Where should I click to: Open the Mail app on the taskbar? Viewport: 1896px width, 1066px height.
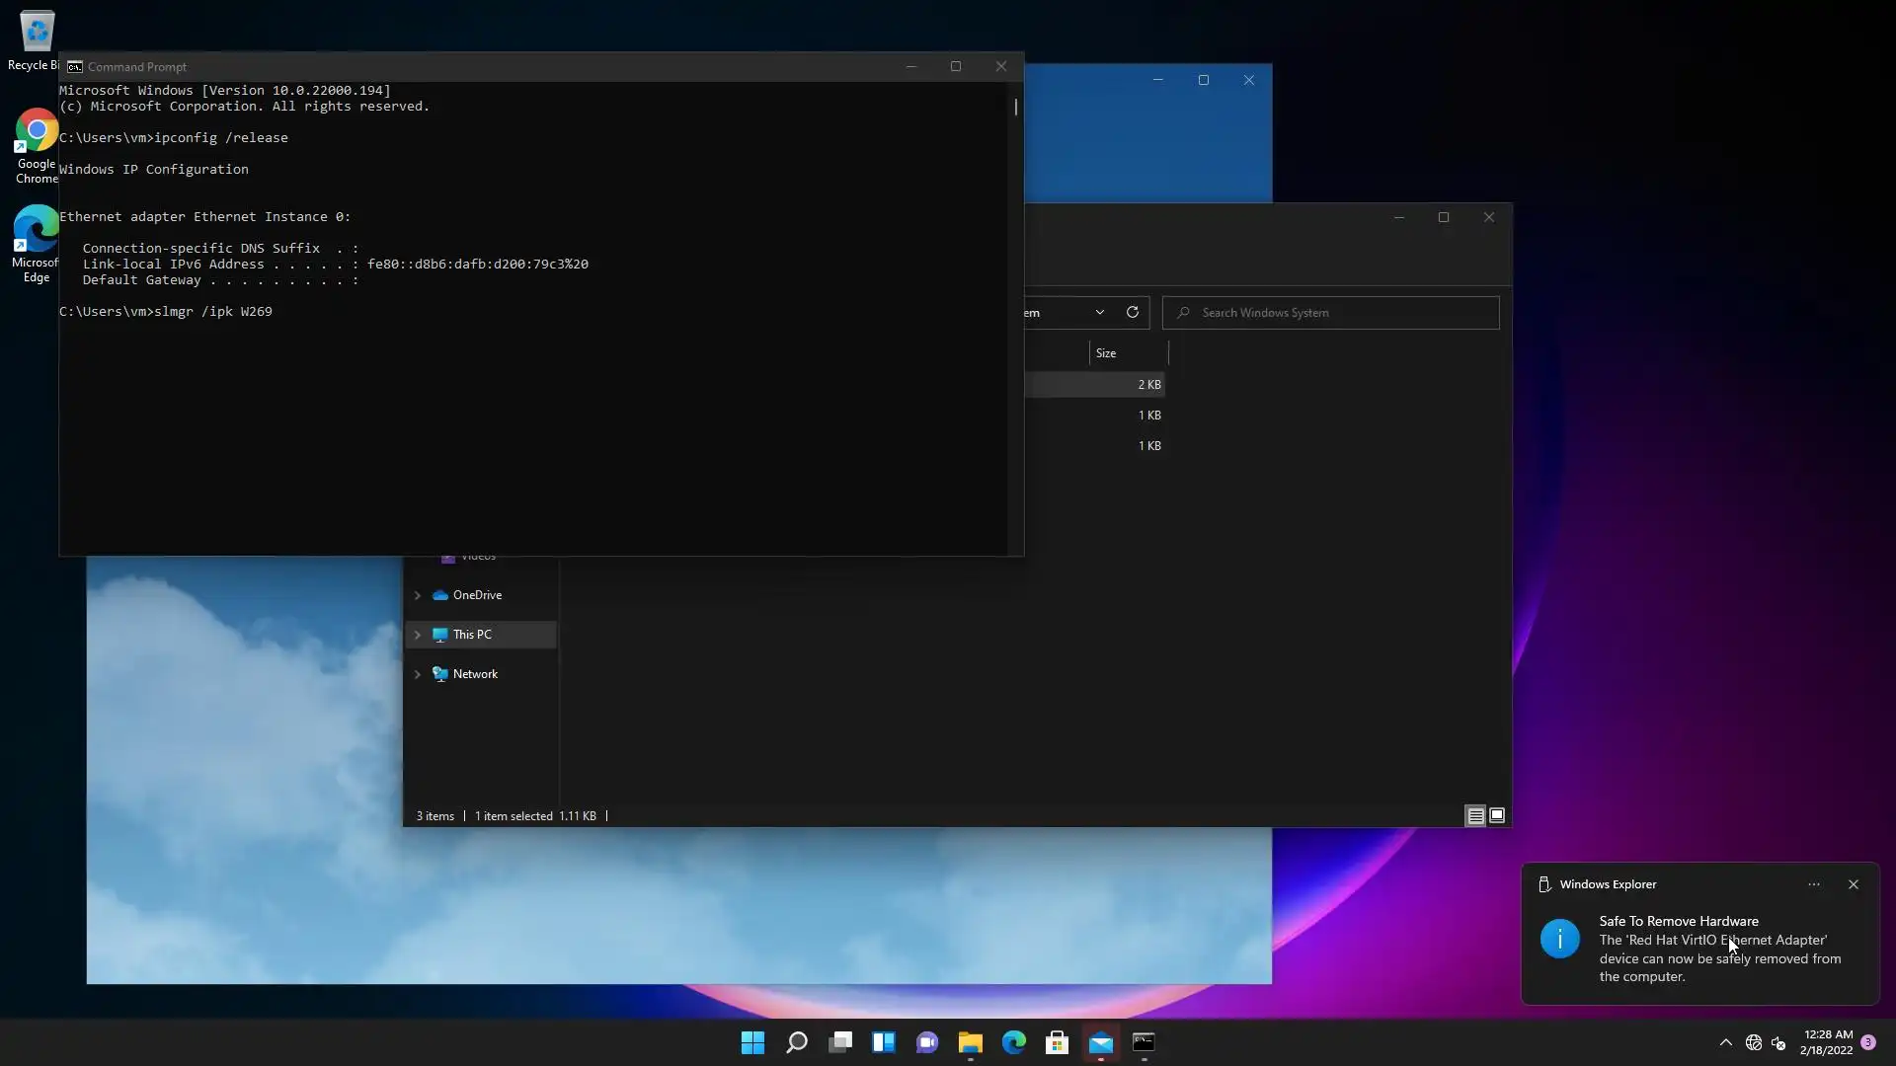[x=1101, y=1042]
